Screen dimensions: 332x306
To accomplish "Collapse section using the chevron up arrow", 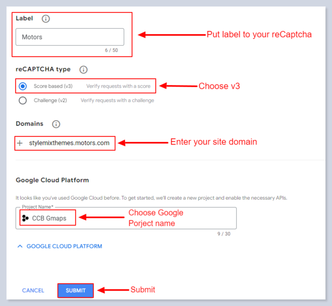I will tap(20, 246).
